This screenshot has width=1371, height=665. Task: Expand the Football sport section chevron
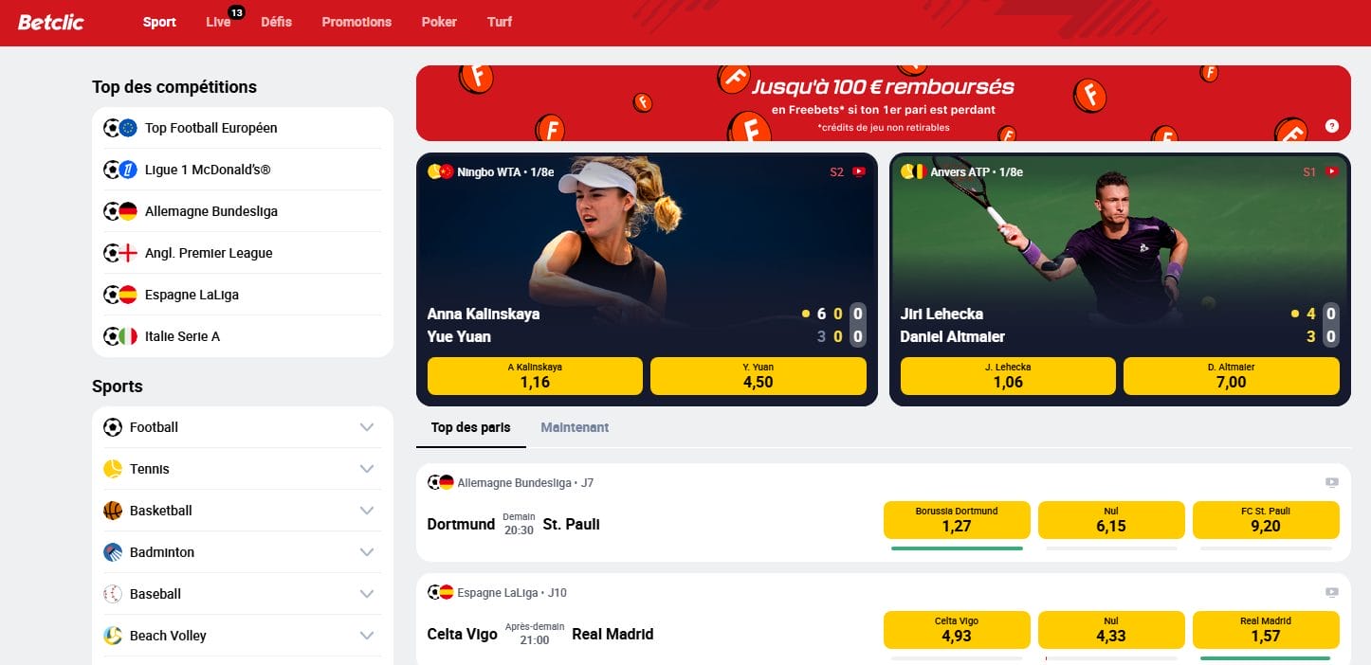[x=367, y=427]
